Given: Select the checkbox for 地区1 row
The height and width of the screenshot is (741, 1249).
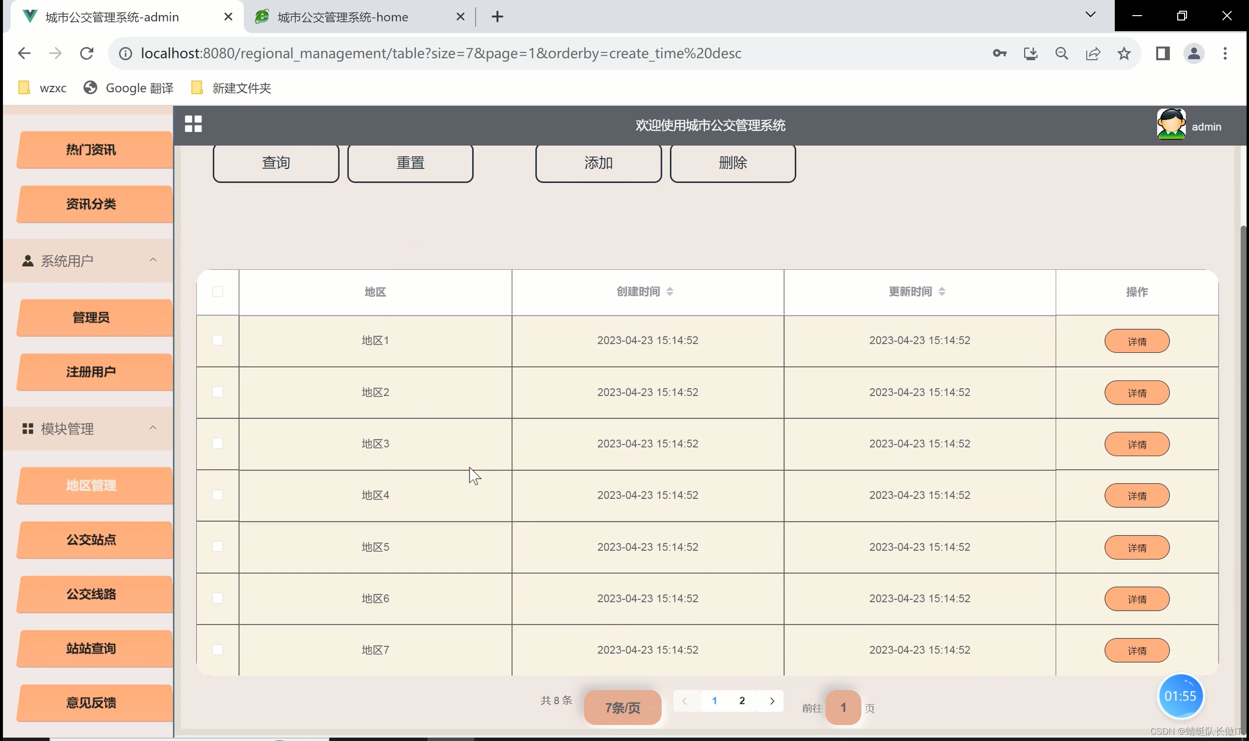Looking at the screenshot, I should [x=217, y=340].
